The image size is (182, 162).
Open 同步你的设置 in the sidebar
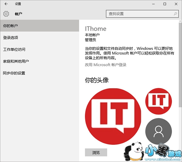39,73
